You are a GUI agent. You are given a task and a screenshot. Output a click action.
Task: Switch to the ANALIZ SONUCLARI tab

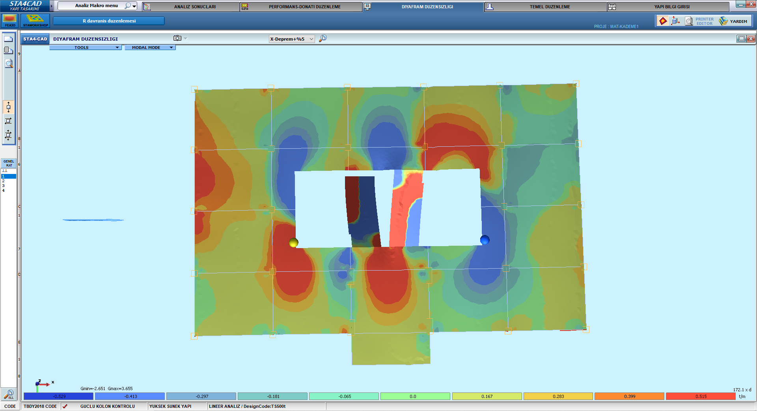click(195, 7)
